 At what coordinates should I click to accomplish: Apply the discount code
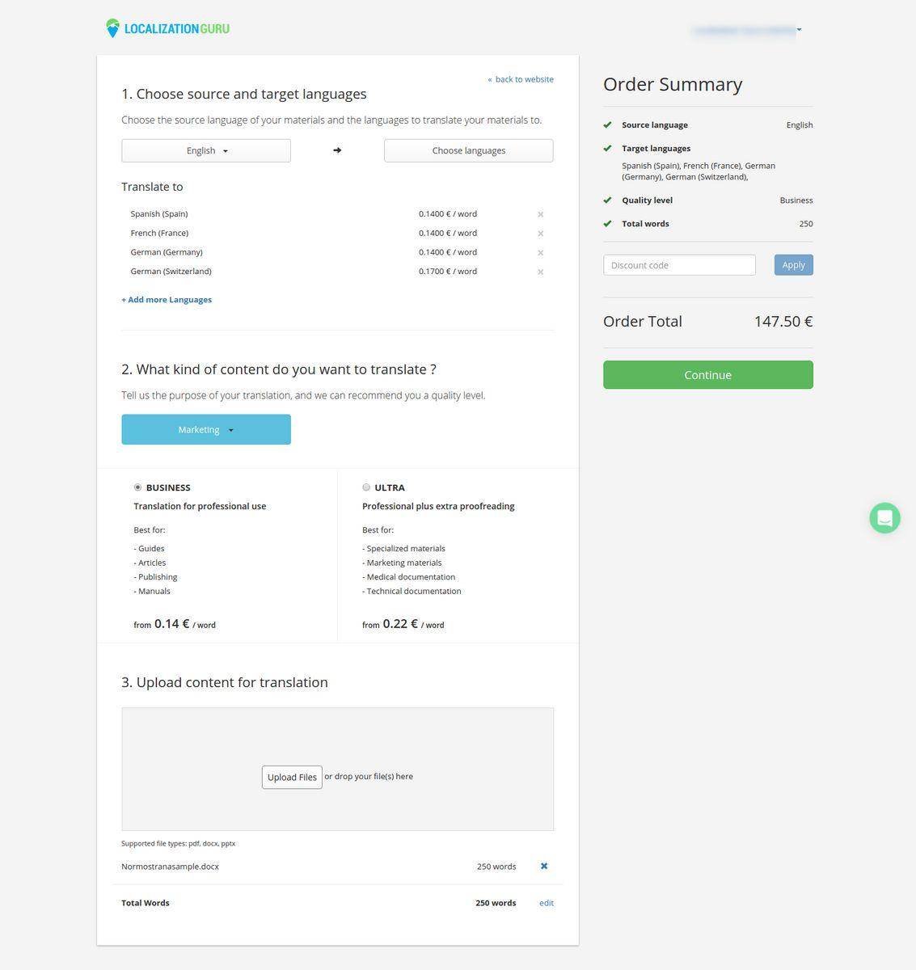click(x=794, y=265)
